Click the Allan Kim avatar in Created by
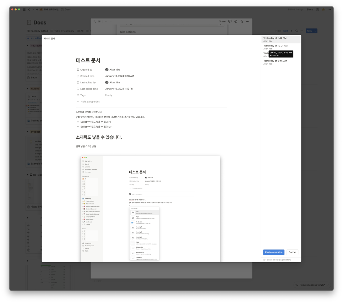This screenshot has height=303, width=343. [x=107, y=70]
